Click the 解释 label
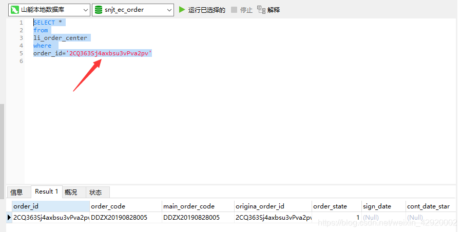462x232 pixels. tap(274, 10)
